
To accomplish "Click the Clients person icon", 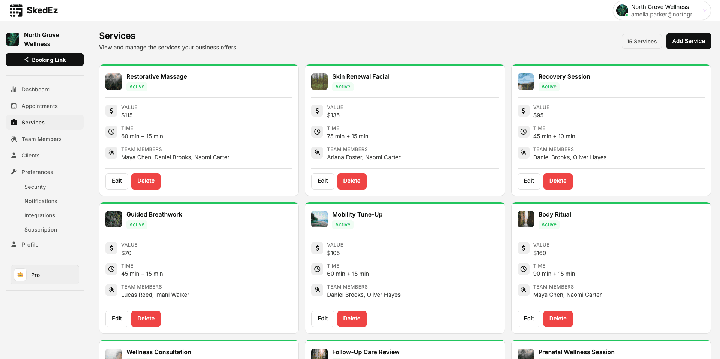I will 14,155.
